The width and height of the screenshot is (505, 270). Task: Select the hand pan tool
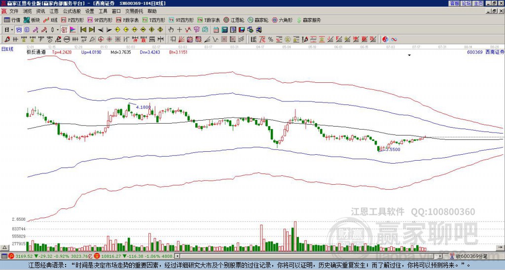[x=171, y=30]
